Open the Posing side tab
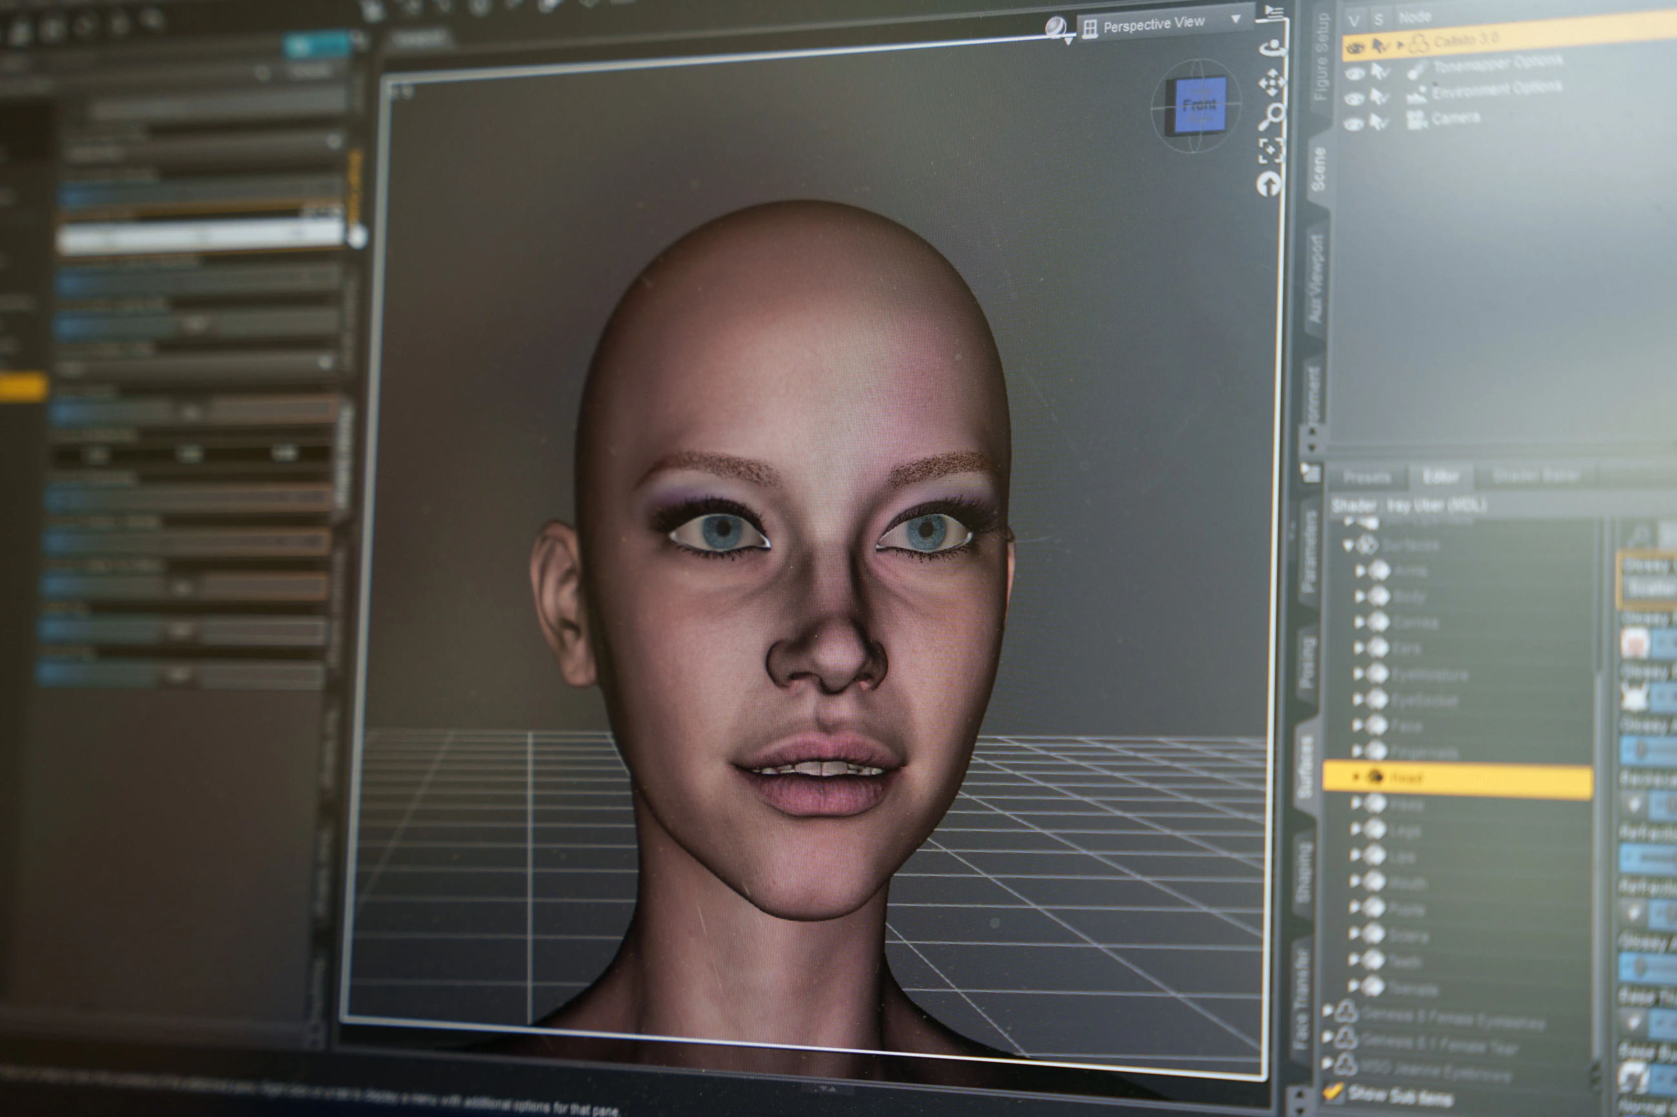Screen dimensions: 1677x1117 pos(1306,663)
